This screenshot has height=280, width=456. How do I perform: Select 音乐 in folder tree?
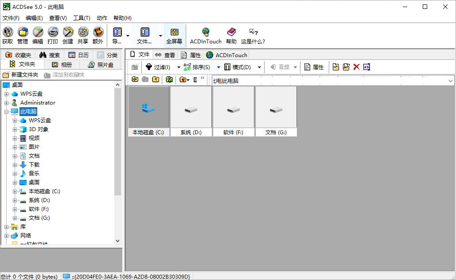point(34,174)
